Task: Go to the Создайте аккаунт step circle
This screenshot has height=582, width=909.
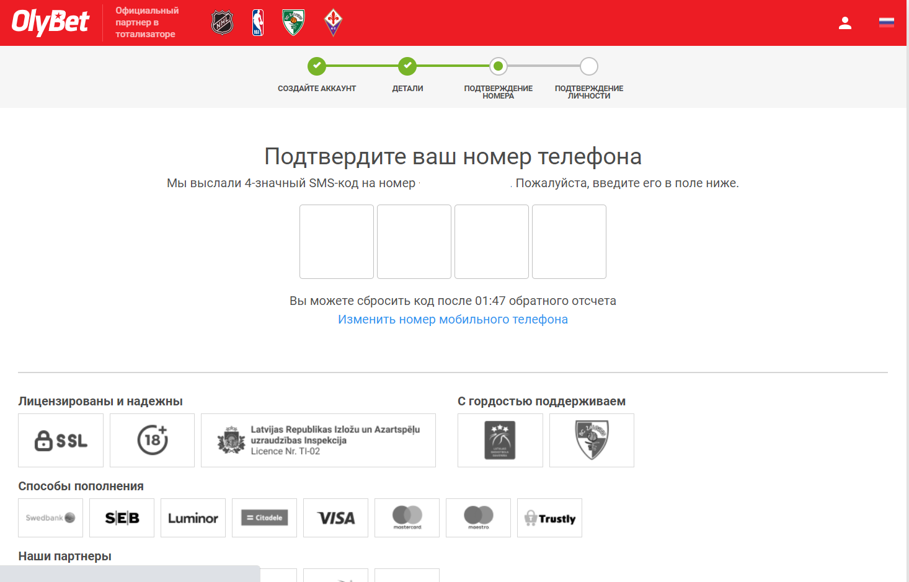Action: click(317, 66)
